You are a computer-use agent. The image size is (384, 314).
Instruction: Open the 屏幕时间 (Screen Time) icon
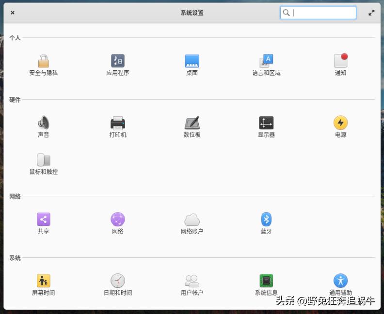(44, 281)
